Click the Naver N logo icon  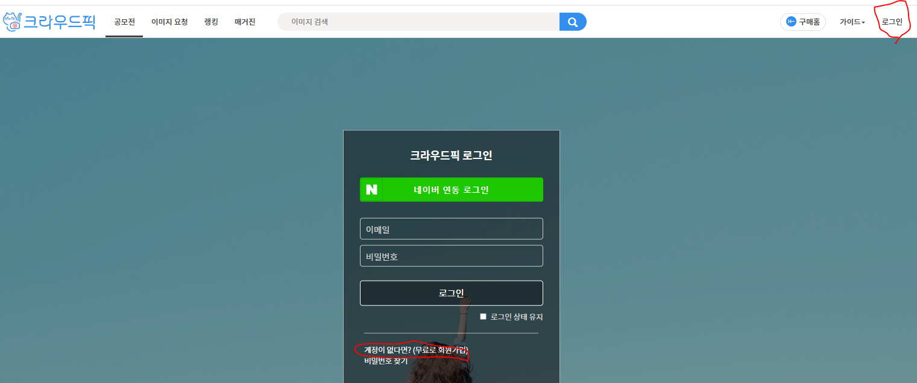pyautogui.click(x=371, y=190)
